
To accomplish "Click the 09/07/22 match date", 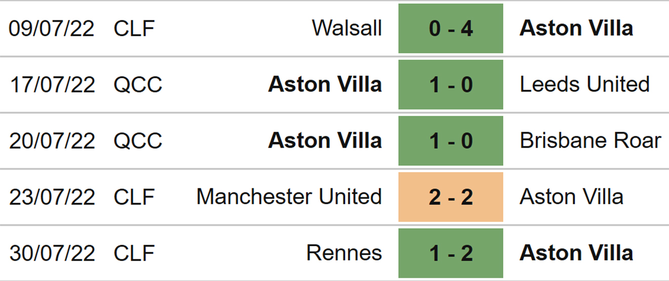I will tap(52, 28).
